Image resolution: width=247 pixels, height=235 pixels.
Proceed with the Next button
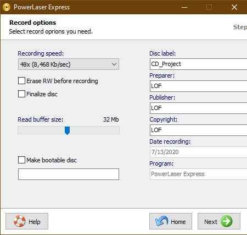click(219, 221)
